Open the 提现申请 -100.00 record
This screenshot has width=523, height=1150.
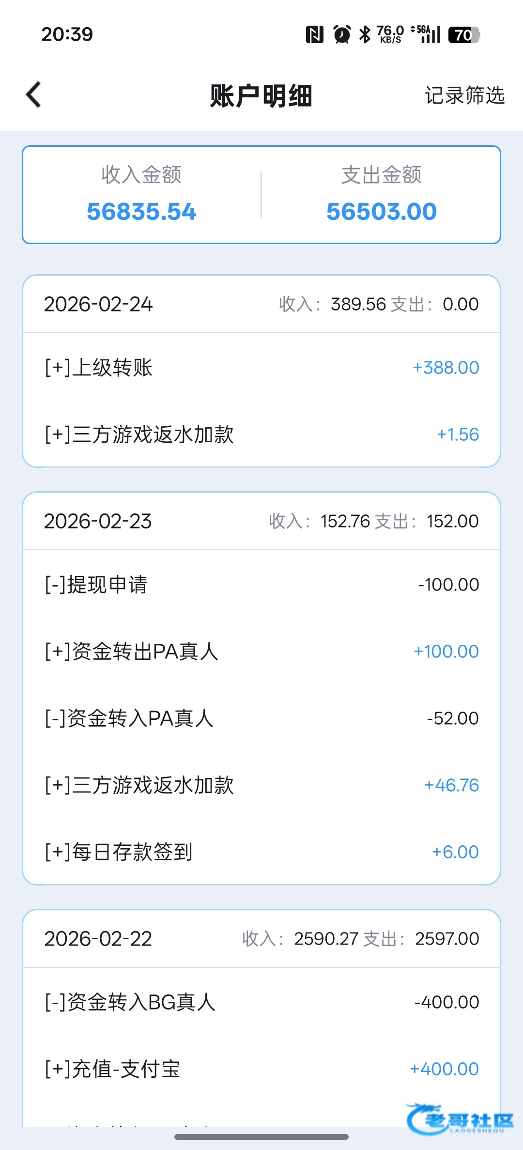pos(261,585)
